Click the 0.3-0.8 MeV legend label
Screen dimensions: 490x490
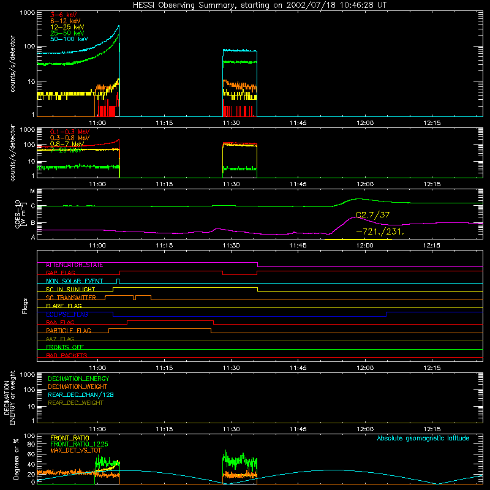click(x=70, y=138)
